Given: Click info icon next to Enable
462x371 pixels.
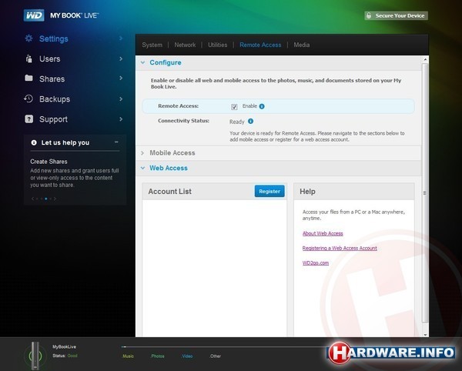Looking at the screenshot, I should pos(262,106).
